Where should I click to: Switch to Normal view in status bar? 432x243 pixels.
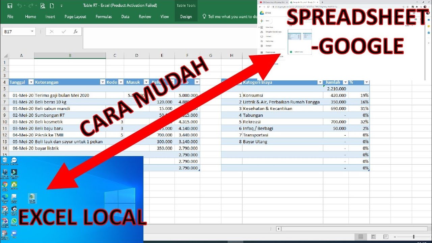[361, 237]
